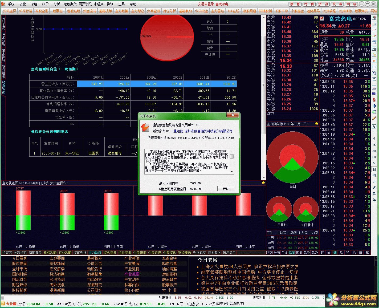Click the top report list icon in sidebar
379x308 pixels.
(x=374, y=18)
